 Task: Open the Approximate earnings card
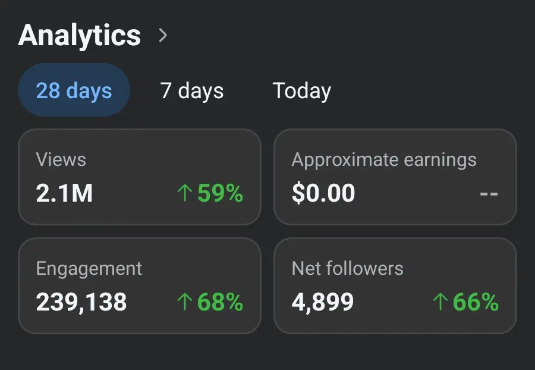click(395, 177)
